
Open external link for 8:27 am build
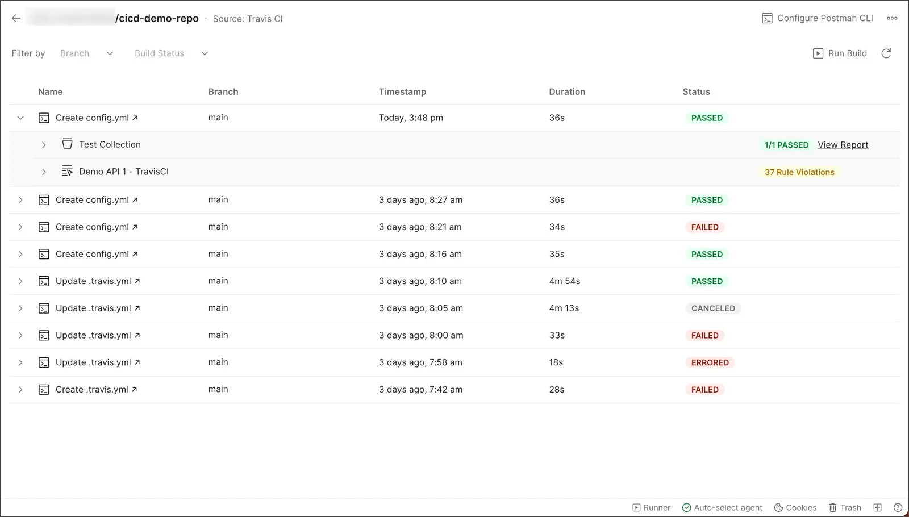[135, 199]
